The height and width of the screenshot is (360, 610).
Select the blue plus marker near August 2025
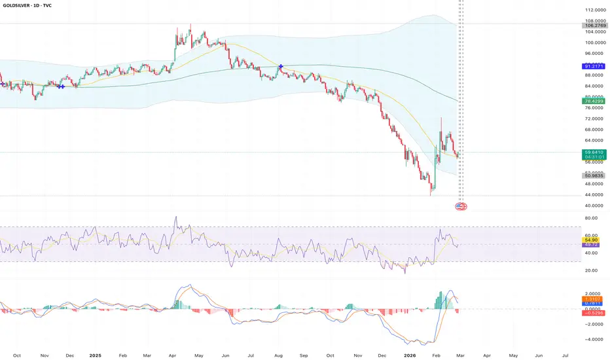281,67
